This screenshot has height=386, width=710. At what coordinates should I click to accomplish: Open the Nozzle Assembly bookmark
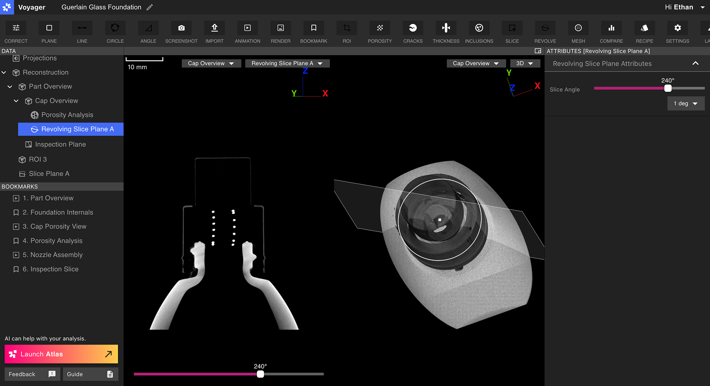coord(52,255)
